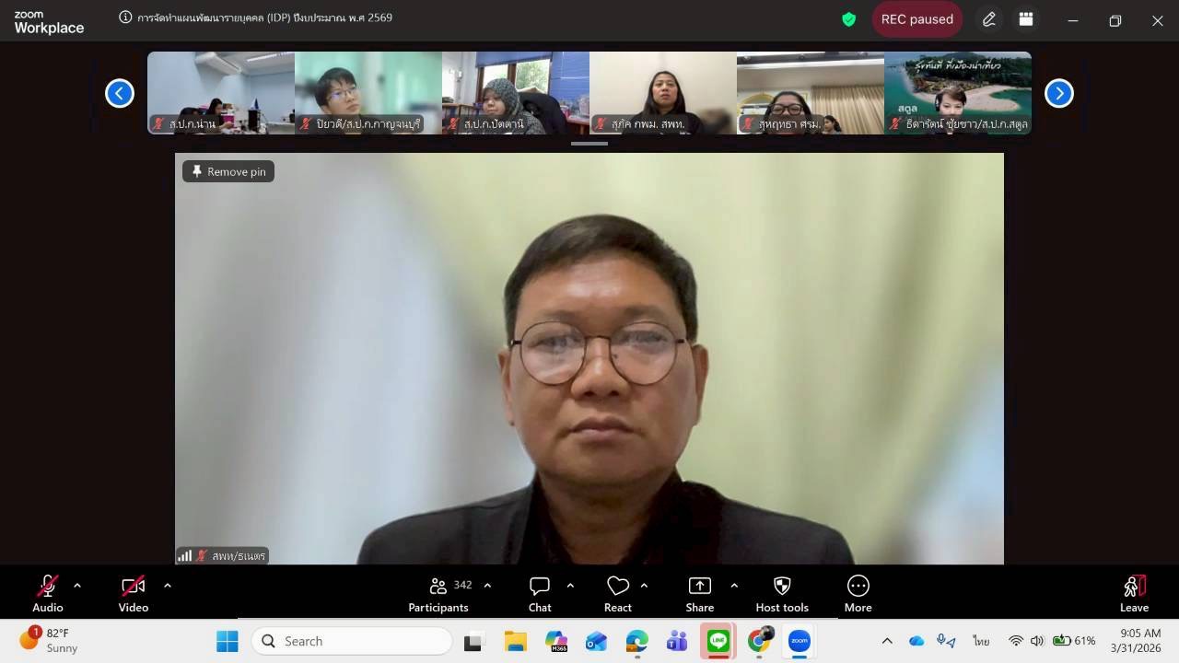Unmute the microphone Audio button
The height and width of the screenshot is (663, 1179).
point(48,594)
